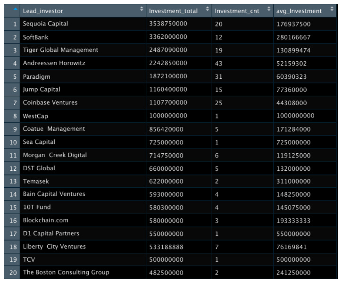Click row number 13 index cell
Image resolution: width=342 pixels, height=283 pixels.
point(12,181)
